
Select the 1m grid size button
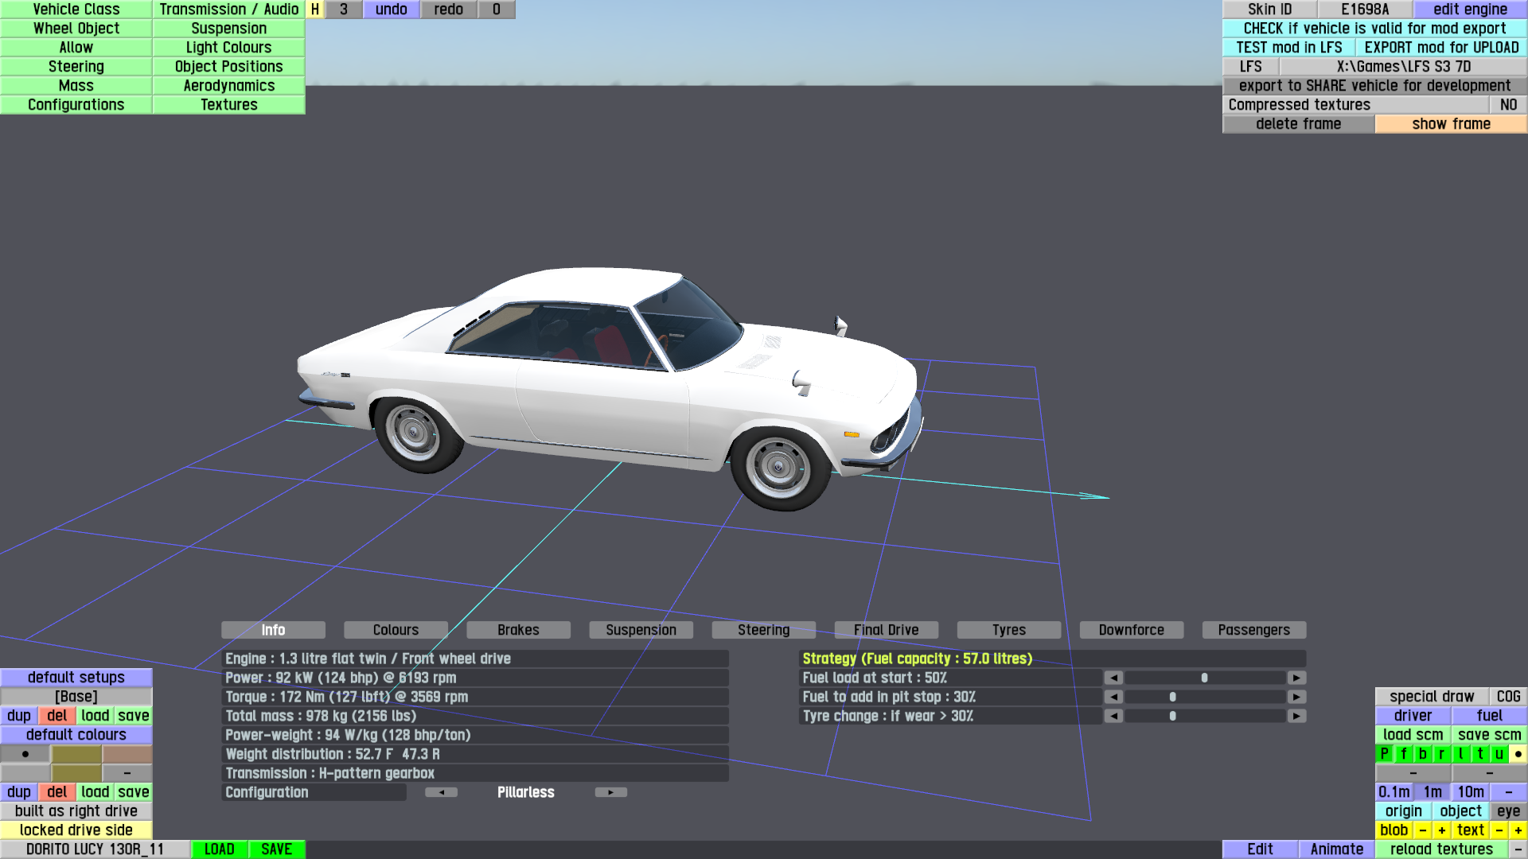[x=1432, y=792]
